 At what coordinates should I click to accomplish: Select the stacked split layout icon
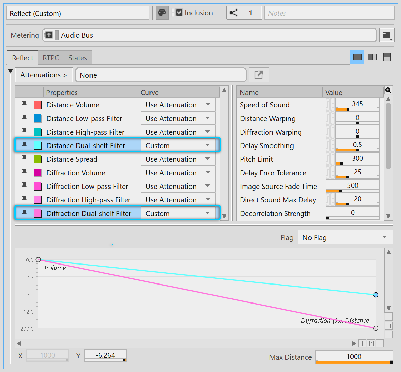(387, 57)
